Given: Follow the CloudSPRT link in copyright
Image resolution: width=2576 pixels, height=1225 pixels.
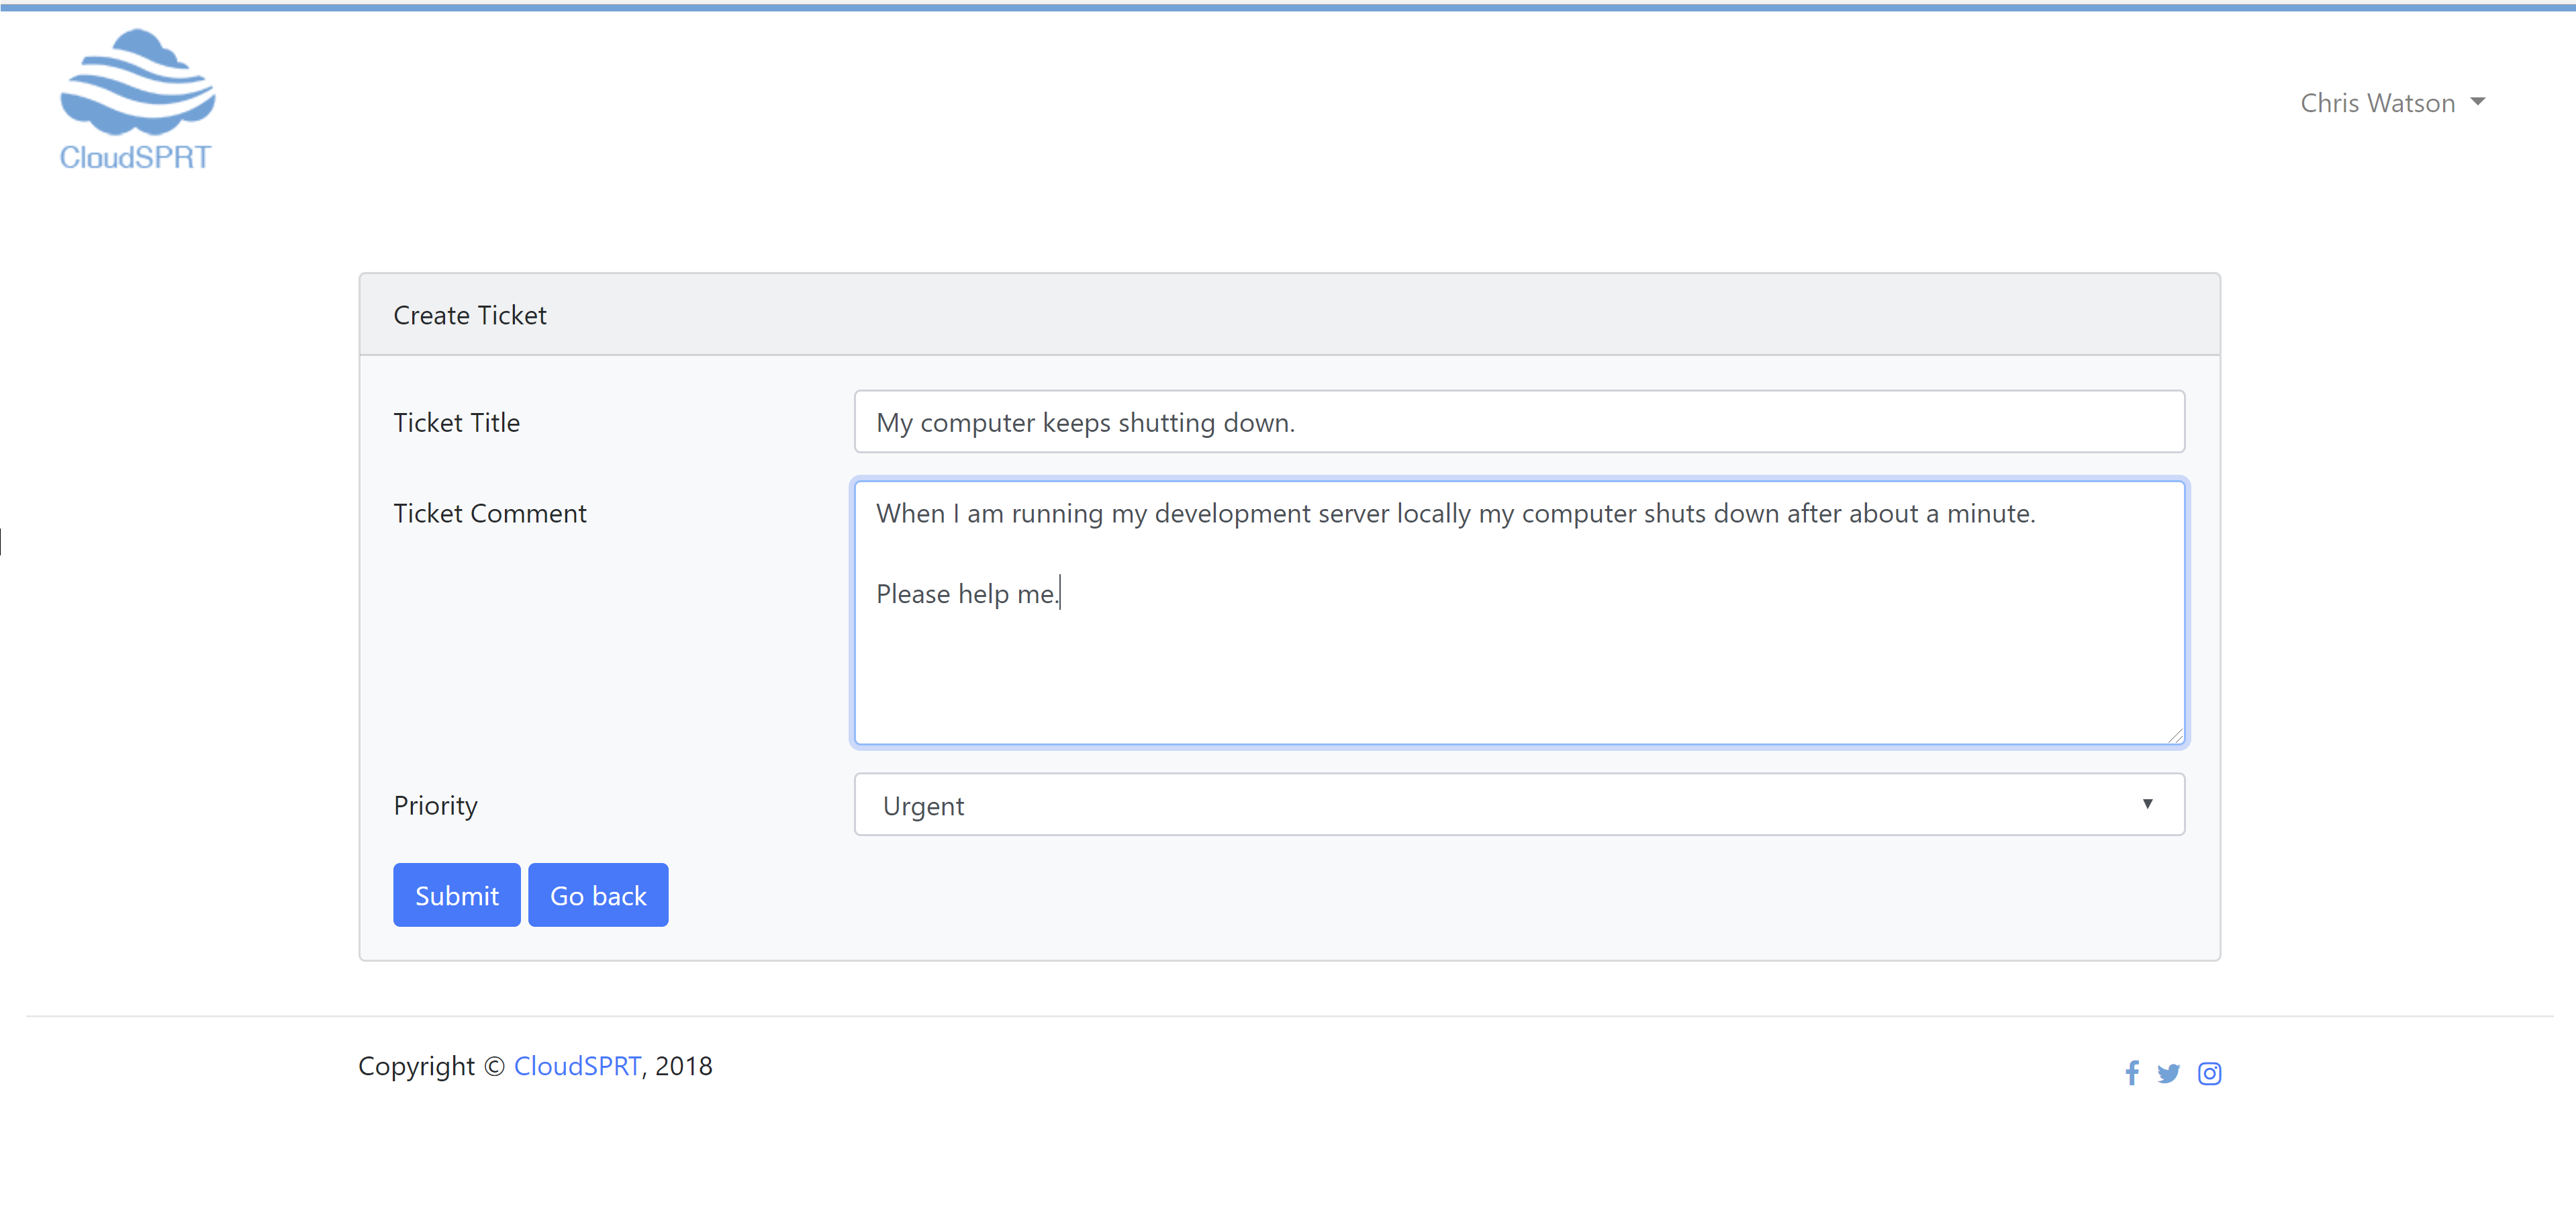Looking at the screenshot, I should [x=577, y=1066].
